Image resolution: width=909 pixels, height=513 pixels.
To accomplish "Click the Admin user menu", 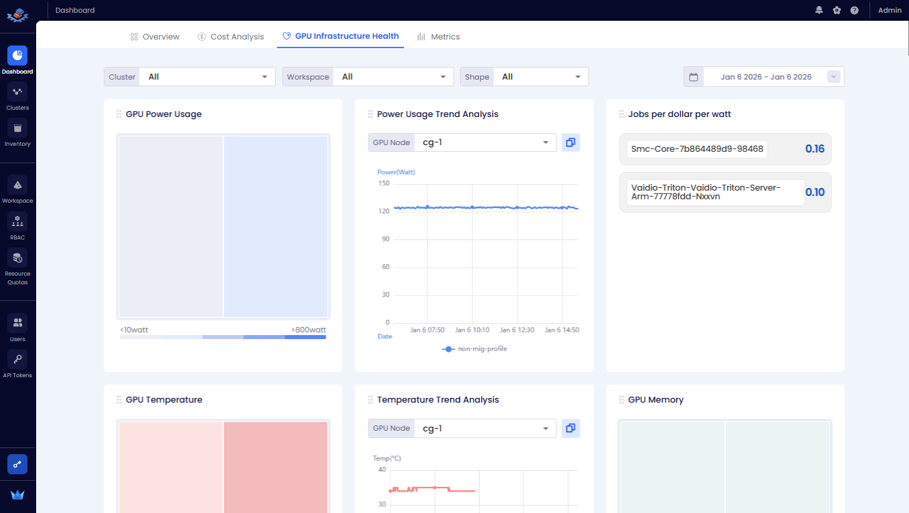I will pos(890,10).
